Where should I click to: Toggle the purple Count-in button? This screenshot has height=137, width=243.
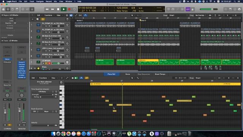[188, 9]
